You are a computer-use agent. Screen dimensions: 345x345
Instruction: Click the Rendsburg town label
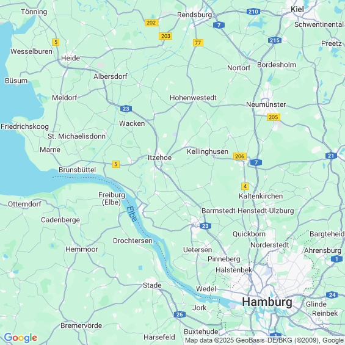click(195, 15)
